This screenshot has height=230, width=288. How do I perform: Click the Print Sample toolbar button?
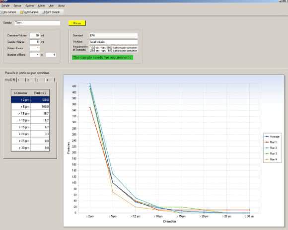pyautogui.click(x=51, y=12)
